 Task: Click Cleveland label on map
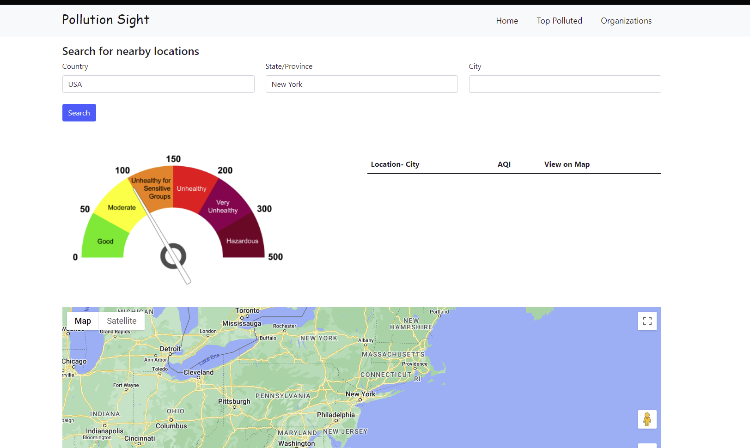pos(199,372)
